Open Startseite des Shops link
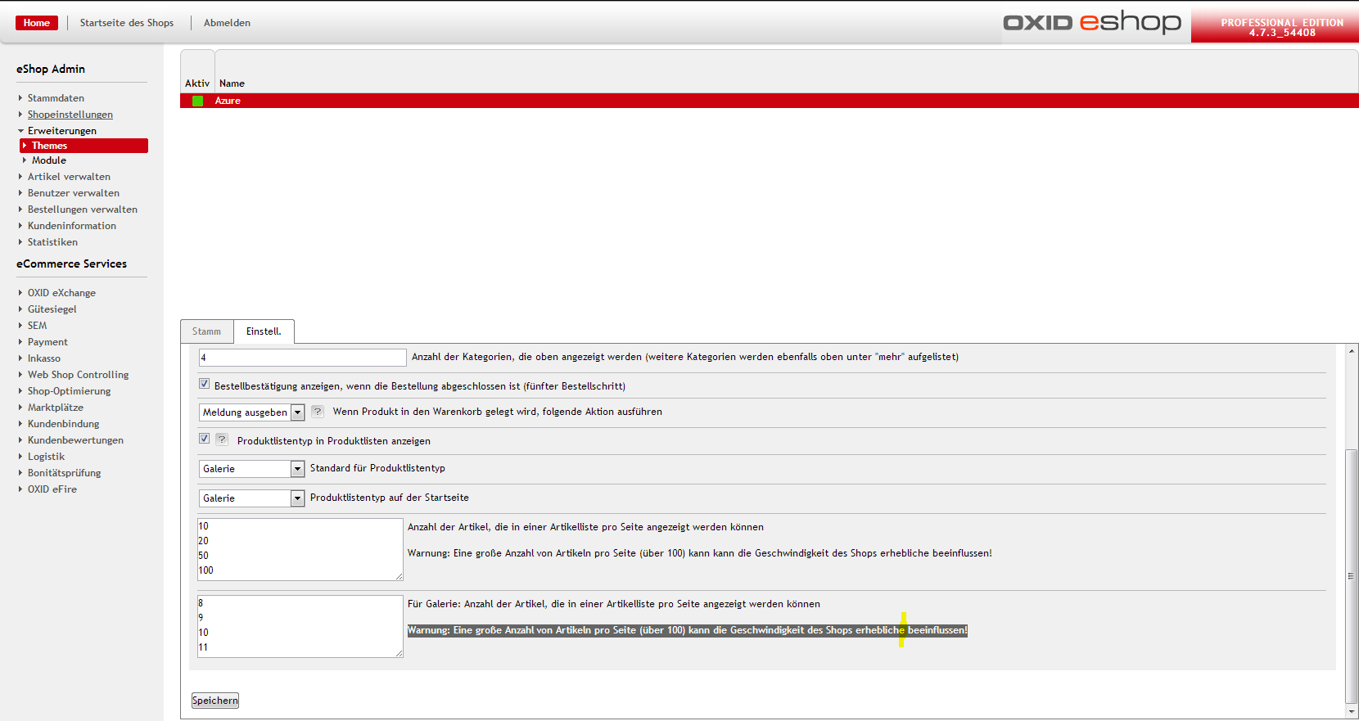 [x=127, y=23]
